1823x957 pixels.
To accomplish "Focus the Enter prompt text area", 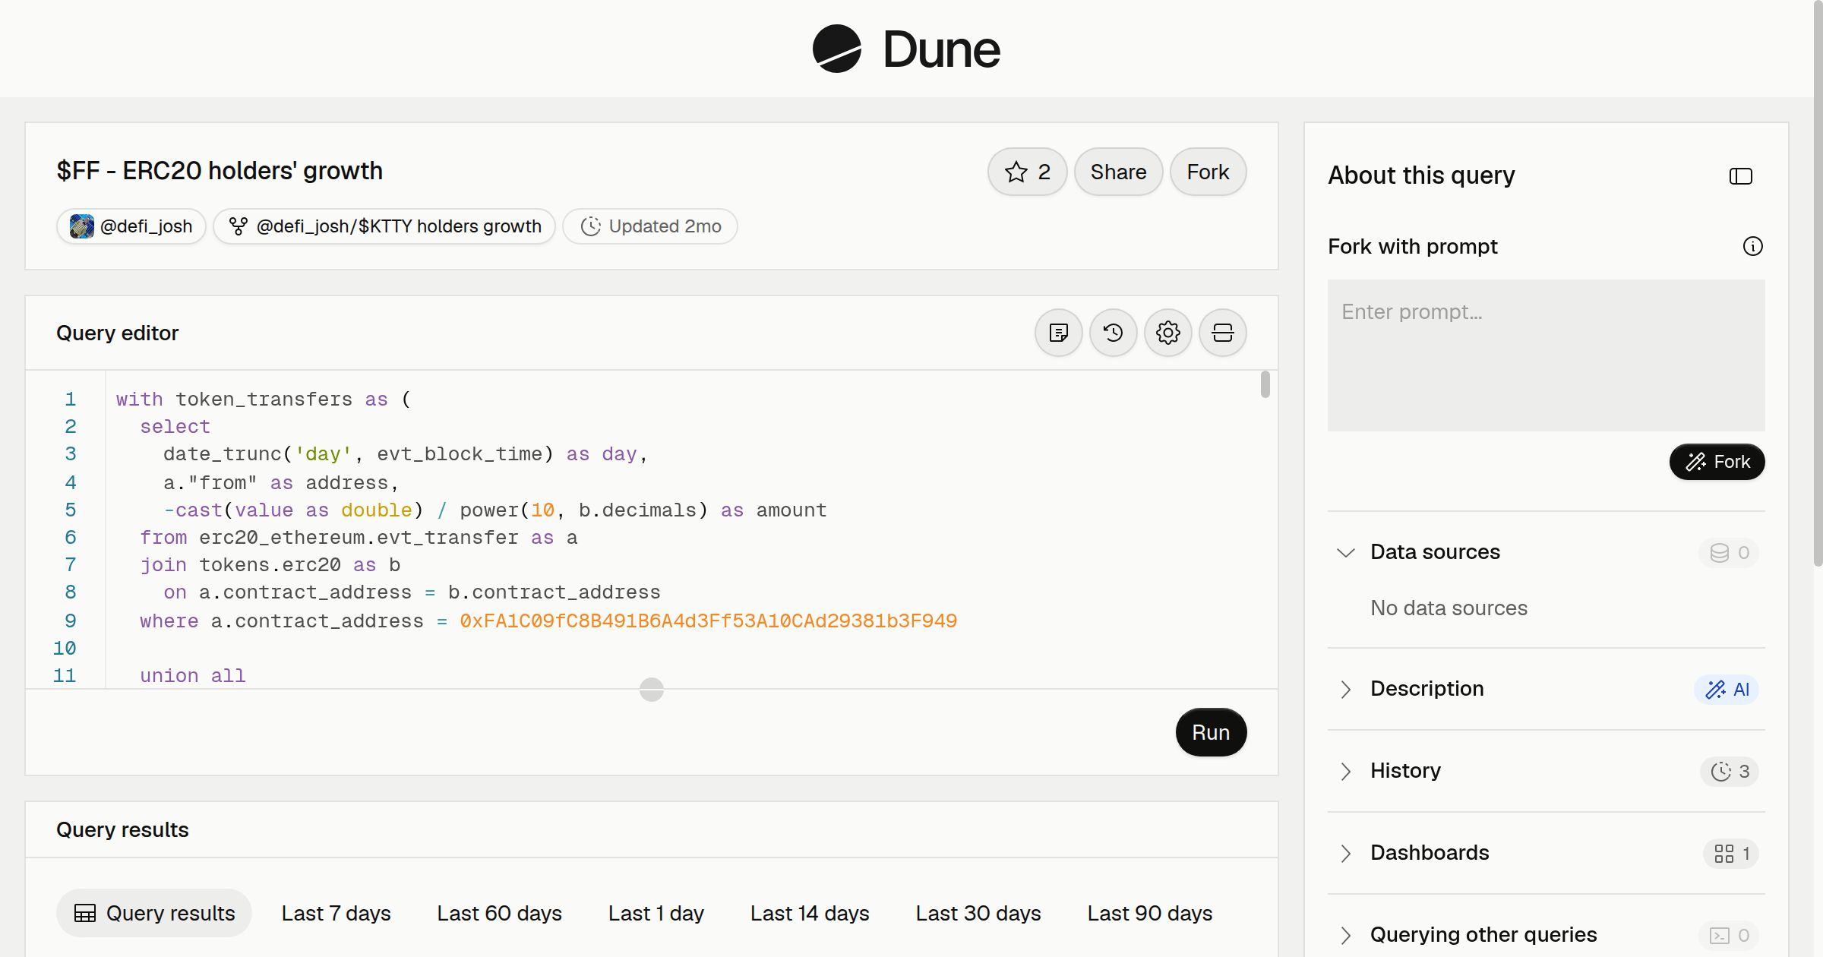I will pyautogui.click(x=1546, y=355).
